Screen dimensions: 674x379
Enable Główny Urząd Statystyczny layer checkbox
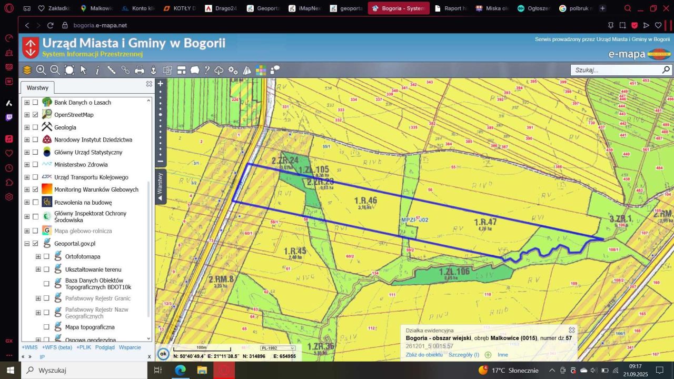36,152
